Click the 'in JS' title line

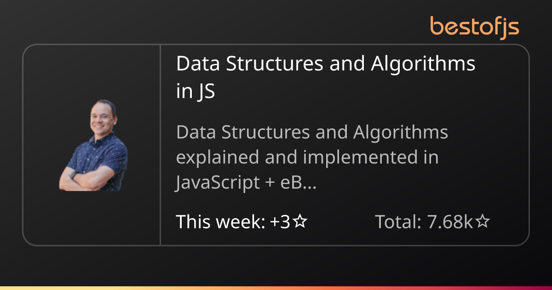pos(195,92)
